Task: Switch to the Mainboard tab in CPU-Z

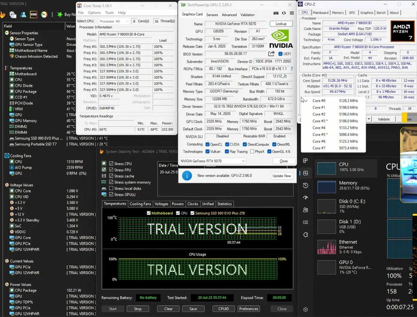Action: (321, 13)
